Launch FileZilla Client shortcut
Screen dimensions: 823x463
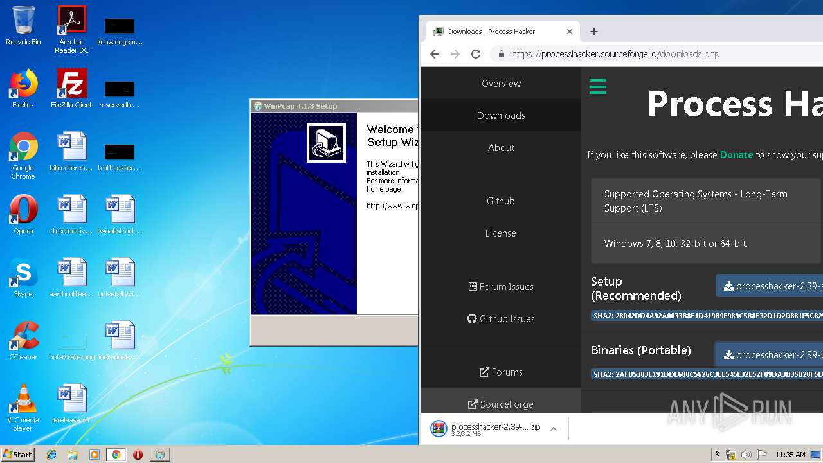71,89
